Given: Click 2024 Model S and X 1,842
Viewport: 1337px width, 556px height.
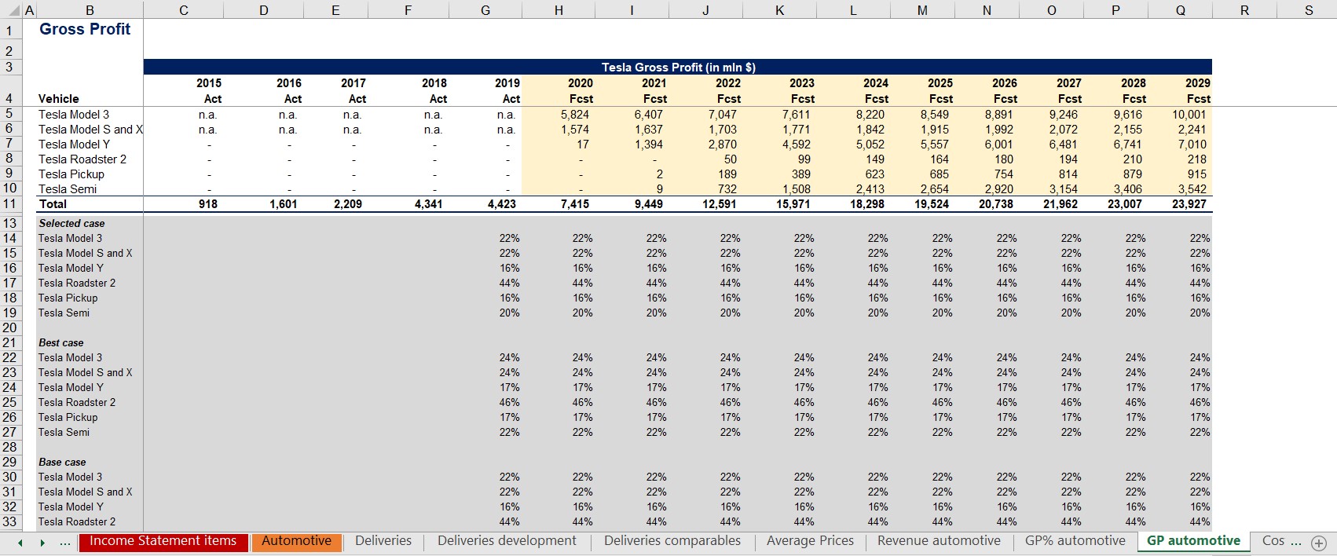Looking at the screenshot, I should point(870,130).
